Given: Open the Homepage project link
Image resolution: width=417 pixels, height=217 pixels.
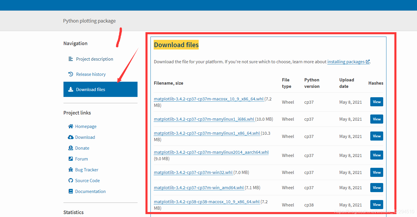Looking at the screenshot, I should click(86, 126).
